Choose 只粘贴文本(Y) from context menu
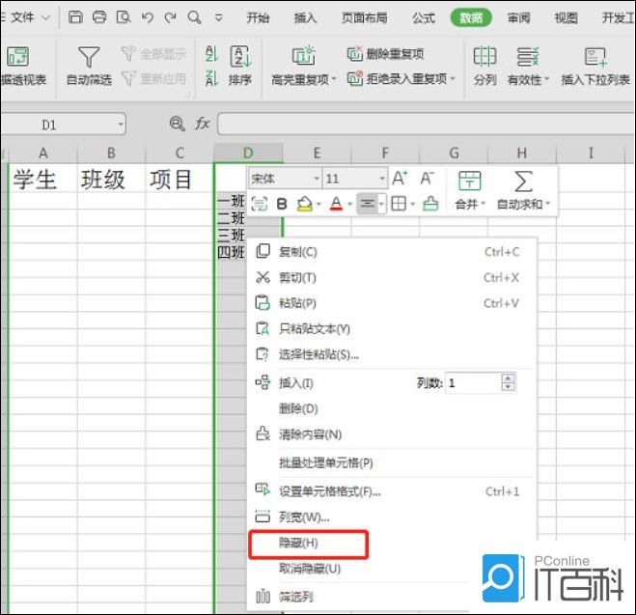 click(x=392, y=328)
